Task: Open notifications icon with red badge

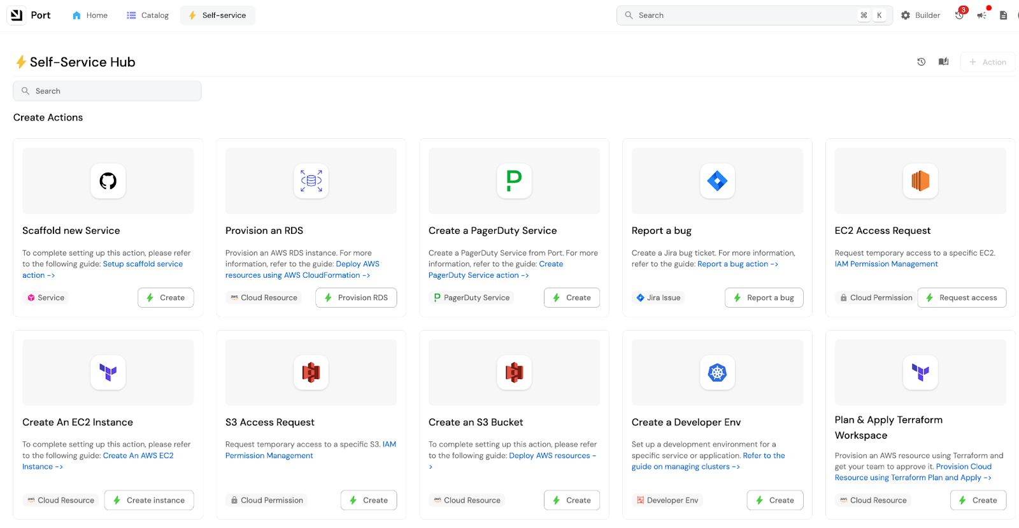Action: (x=960, y=15)
